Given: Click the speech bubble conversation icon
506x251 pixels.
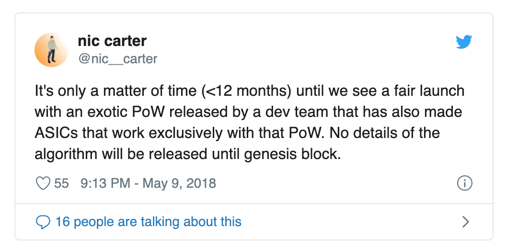Looking at the screenshot, I should 43,222.
